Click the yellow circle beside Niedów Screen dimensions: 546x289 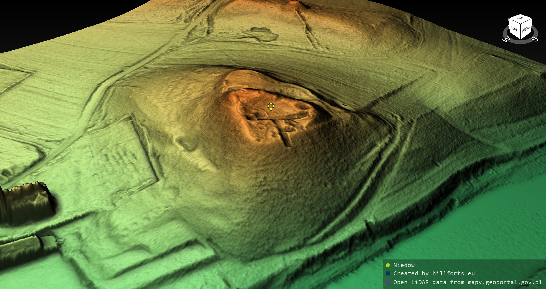click(388, 265)
